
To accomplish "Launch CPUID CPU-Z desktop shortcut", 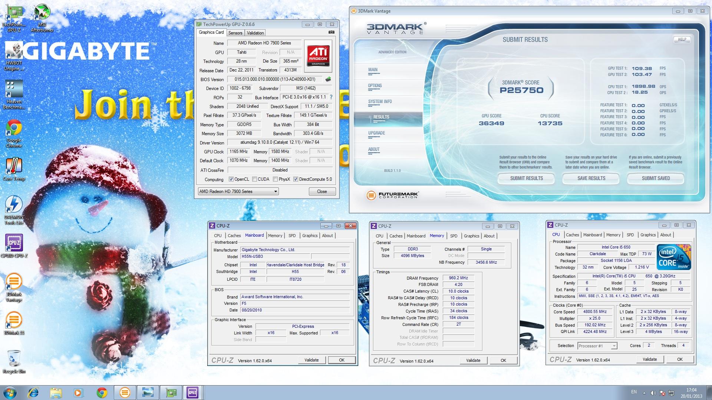I will tap(14, 246).
